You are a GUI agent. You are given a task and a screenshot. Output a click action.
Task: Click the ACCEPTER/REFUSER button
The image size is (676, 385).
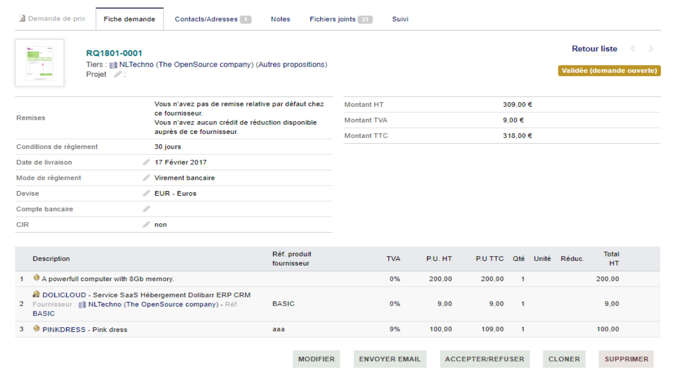[x=485, y=359]
